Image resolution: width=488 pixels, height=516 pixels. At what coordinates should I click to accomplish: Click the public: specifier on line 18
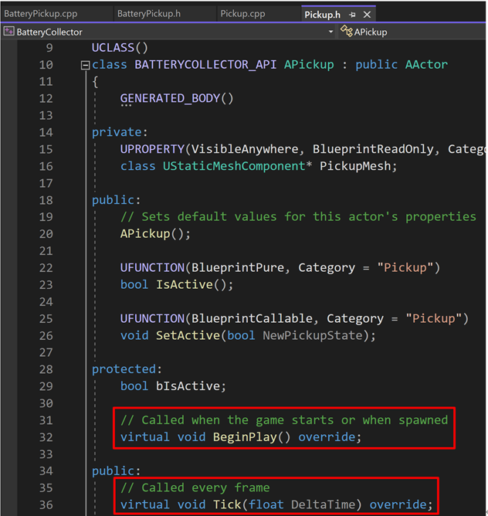point(116,200)
